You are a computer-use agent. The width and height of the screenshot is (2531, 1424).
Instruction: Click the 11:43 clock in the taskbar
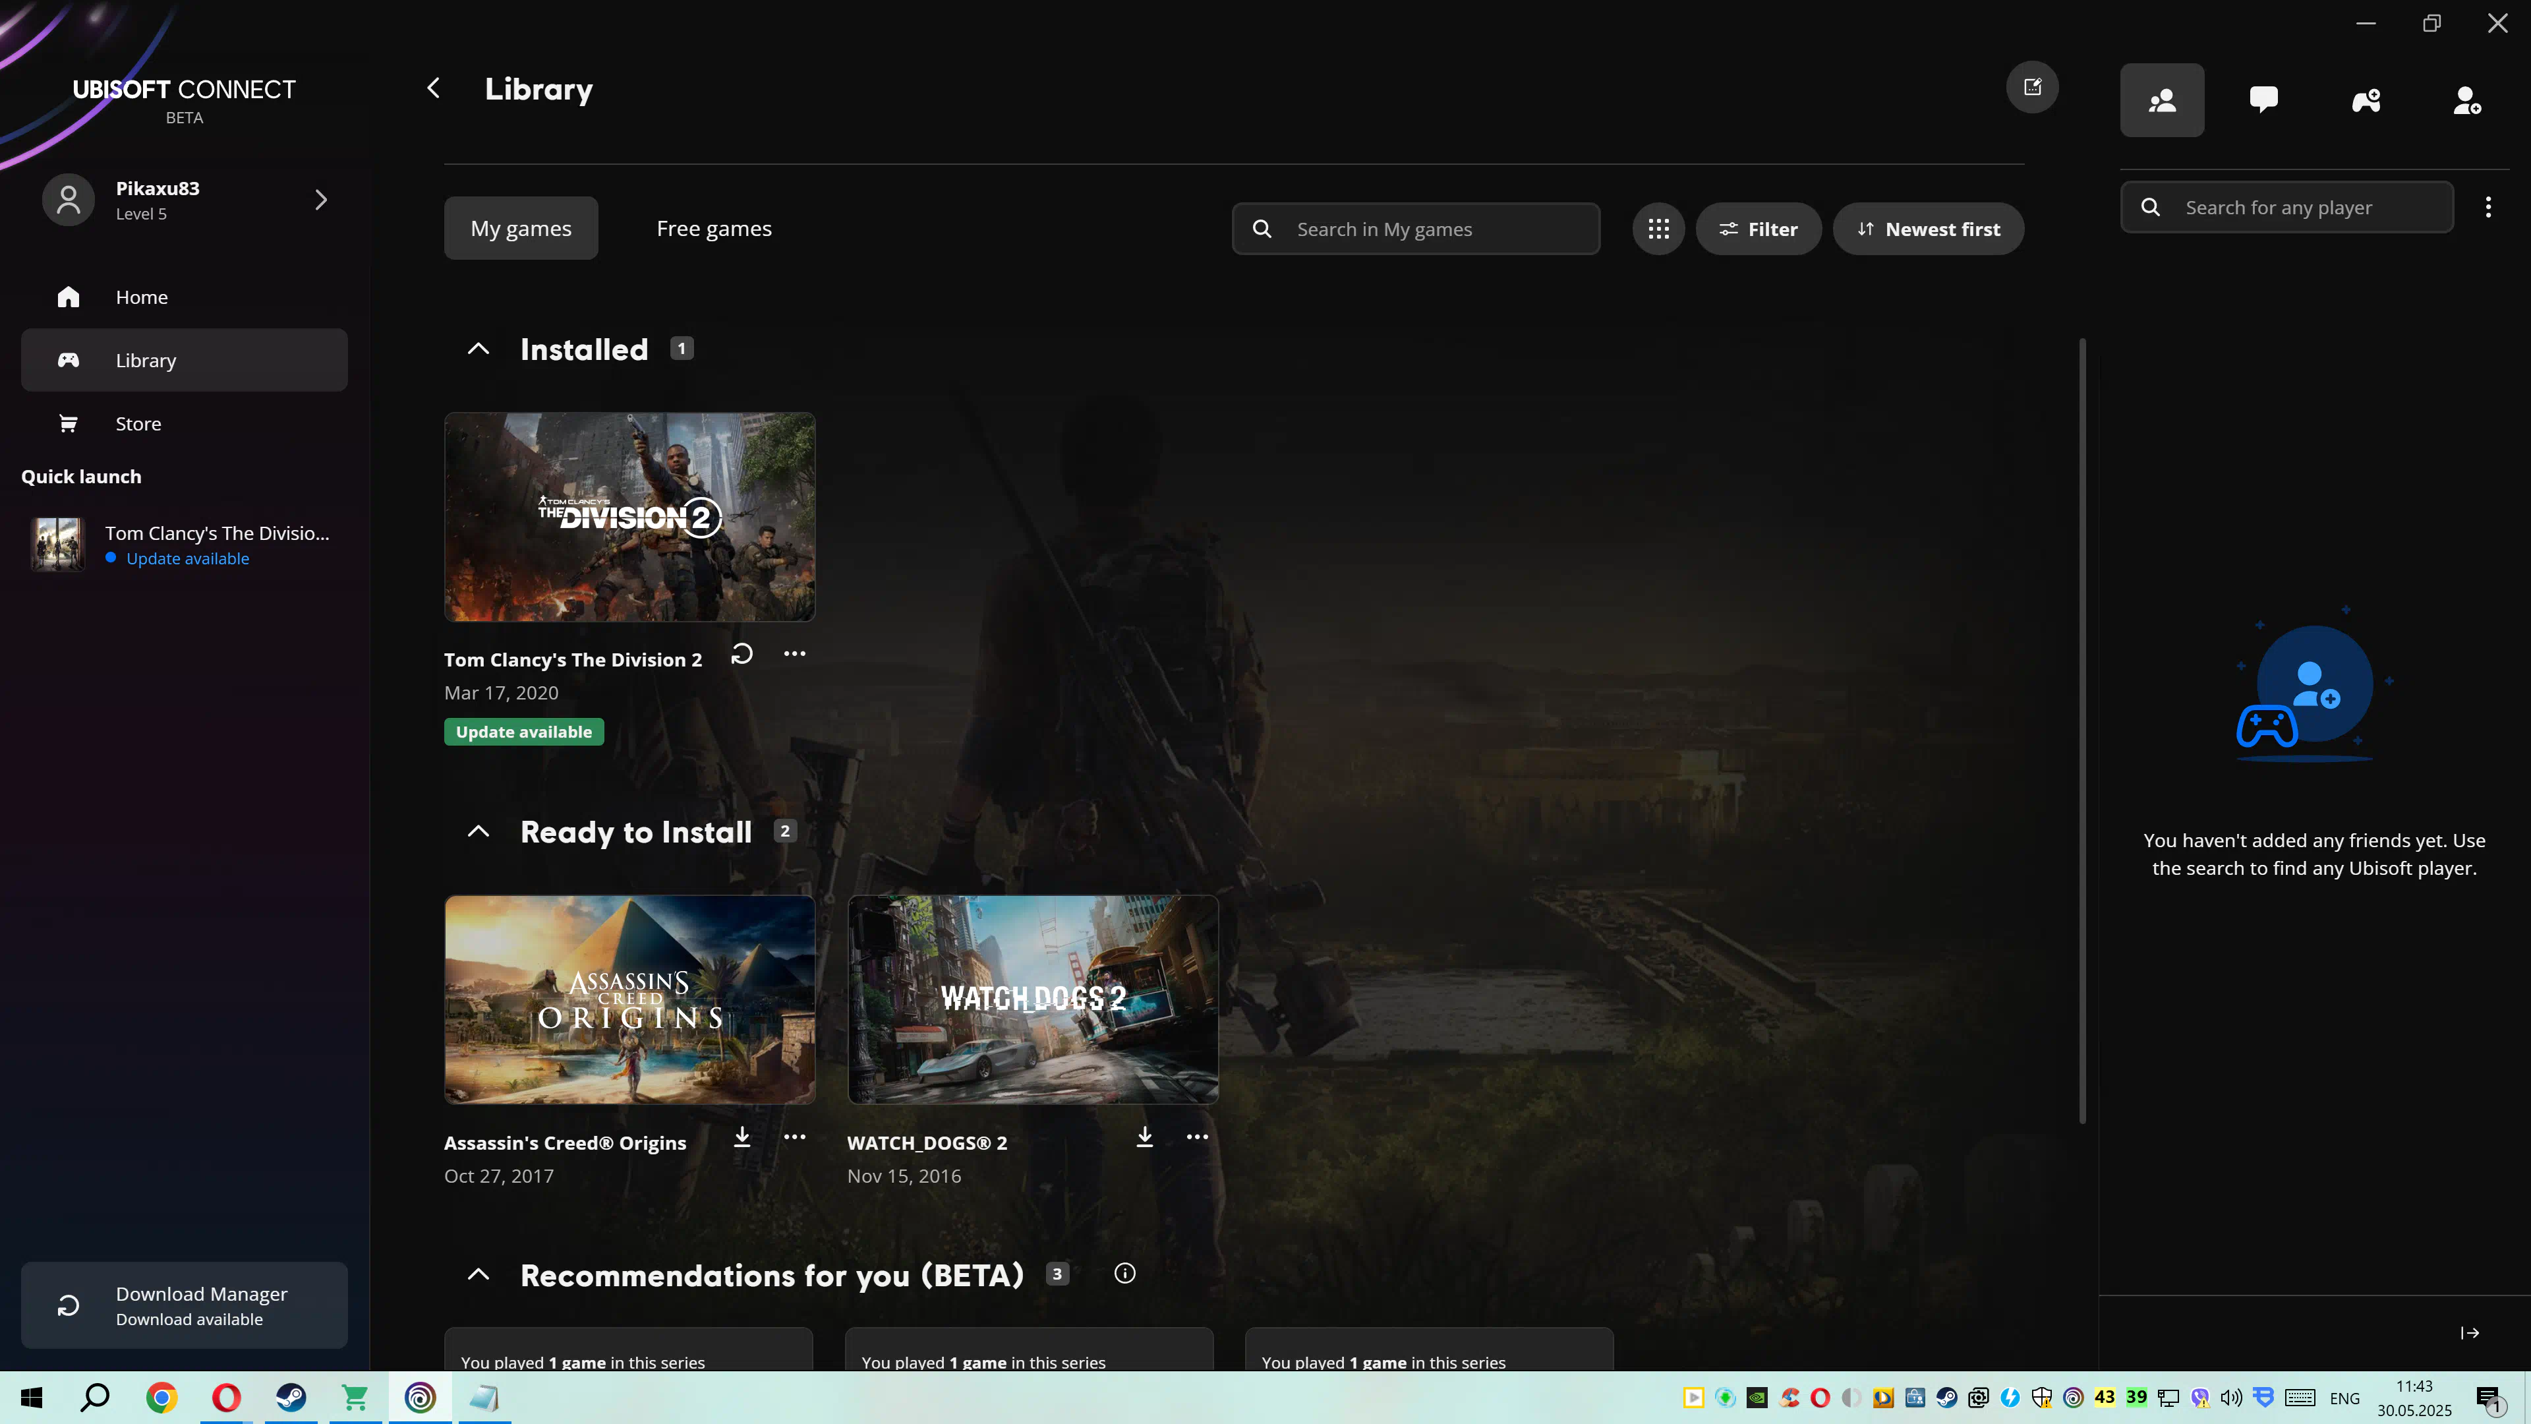coord(2414,1386)
